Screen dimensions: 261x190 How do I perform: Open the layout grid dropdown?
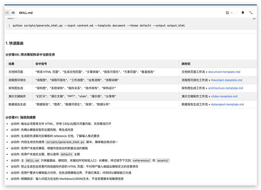(x=229, y=13)
